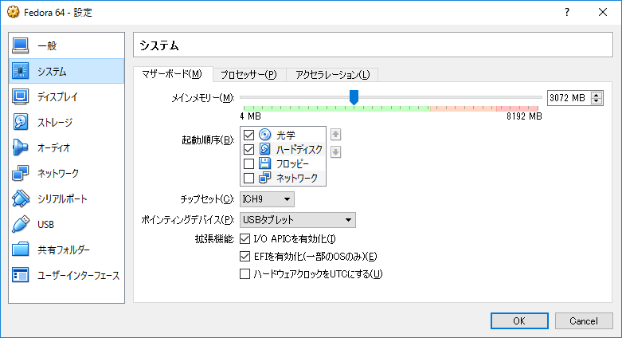This screenshot has height=338, width=622.
Task: Select ストレージ settings category label
Action: click(55, 122)
